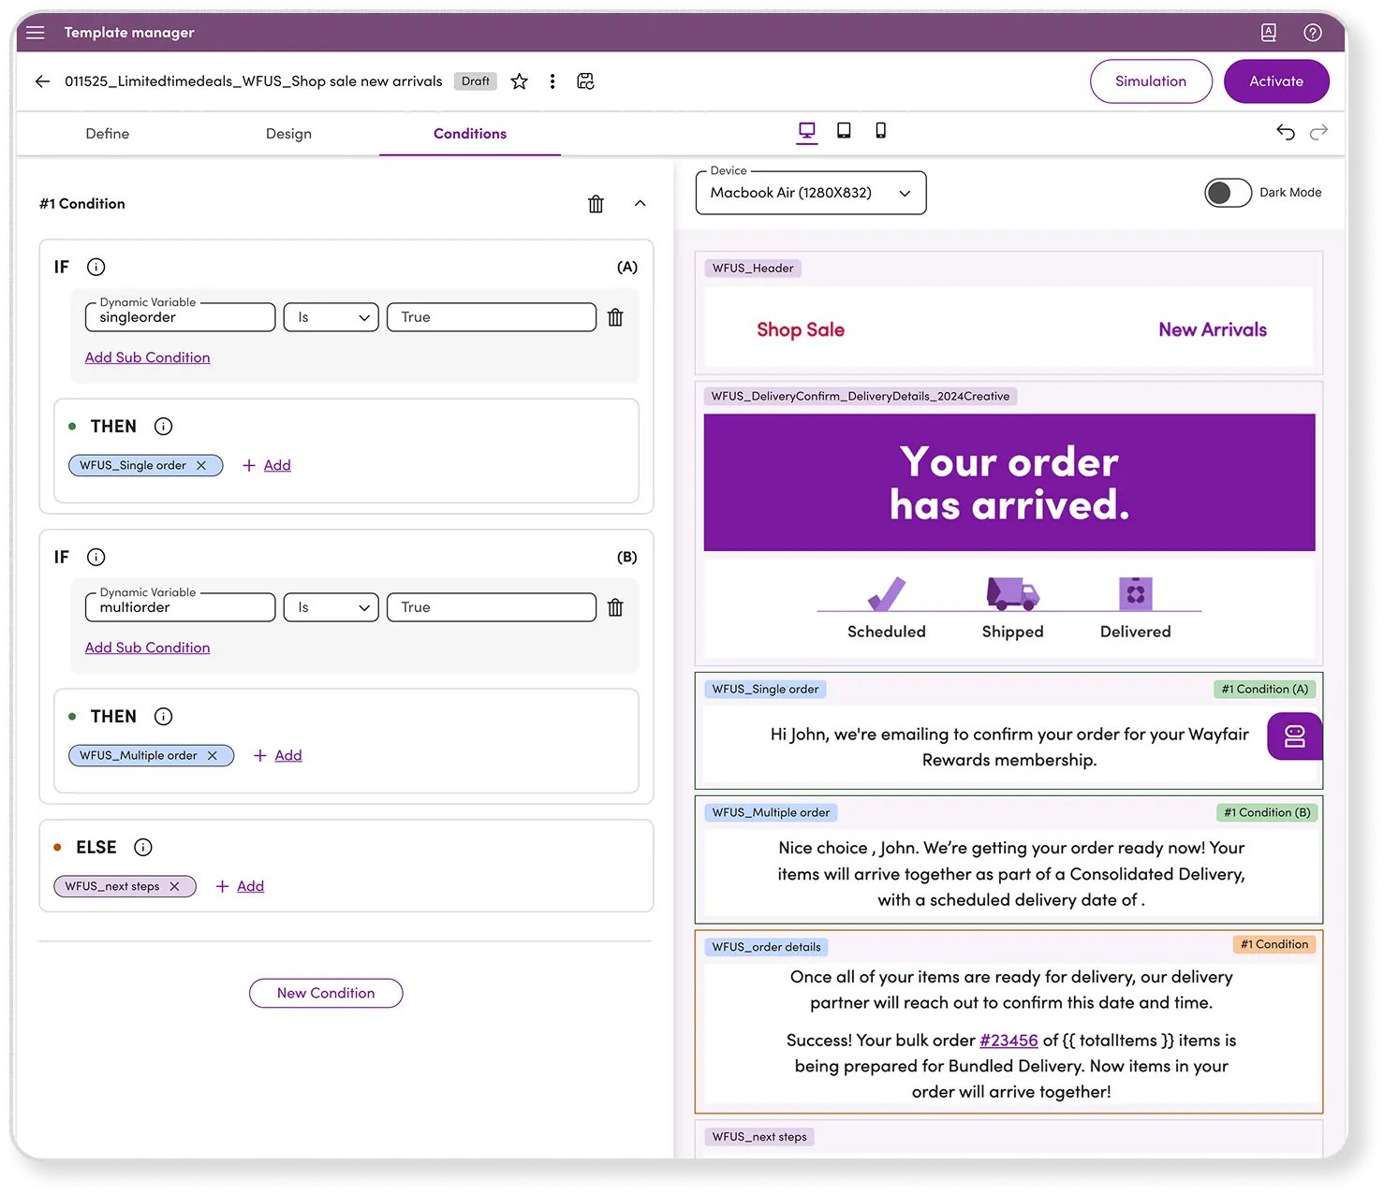1384x1194 pixels.
Task: Click Add Sub Condition under multiorder
Action: [x=147, y=648]
